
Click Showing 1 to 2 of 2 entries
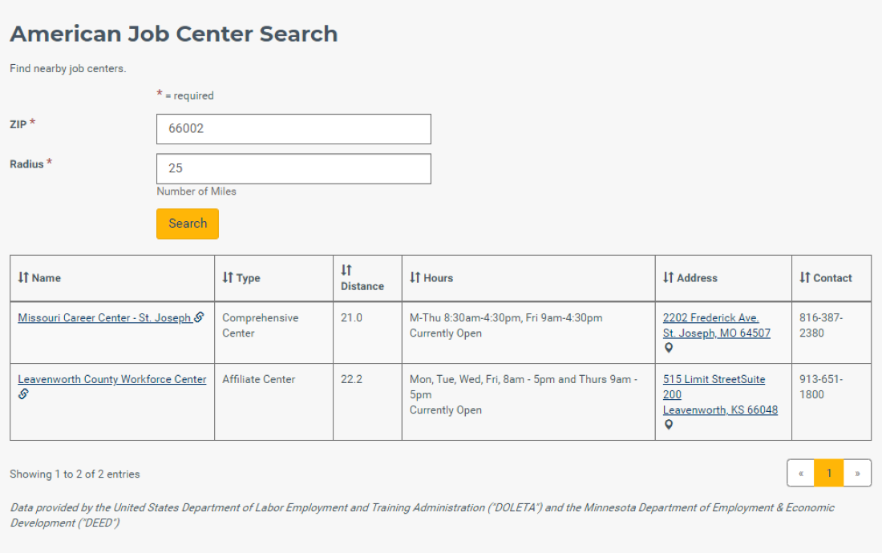[x=75, y=474]
